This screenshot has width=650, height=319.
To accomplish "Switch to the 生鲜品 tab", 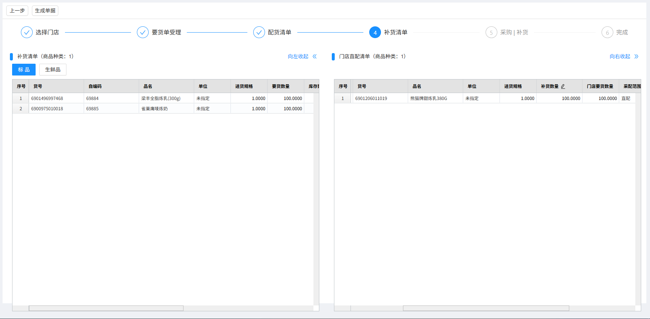I will (x=53, y=70).
